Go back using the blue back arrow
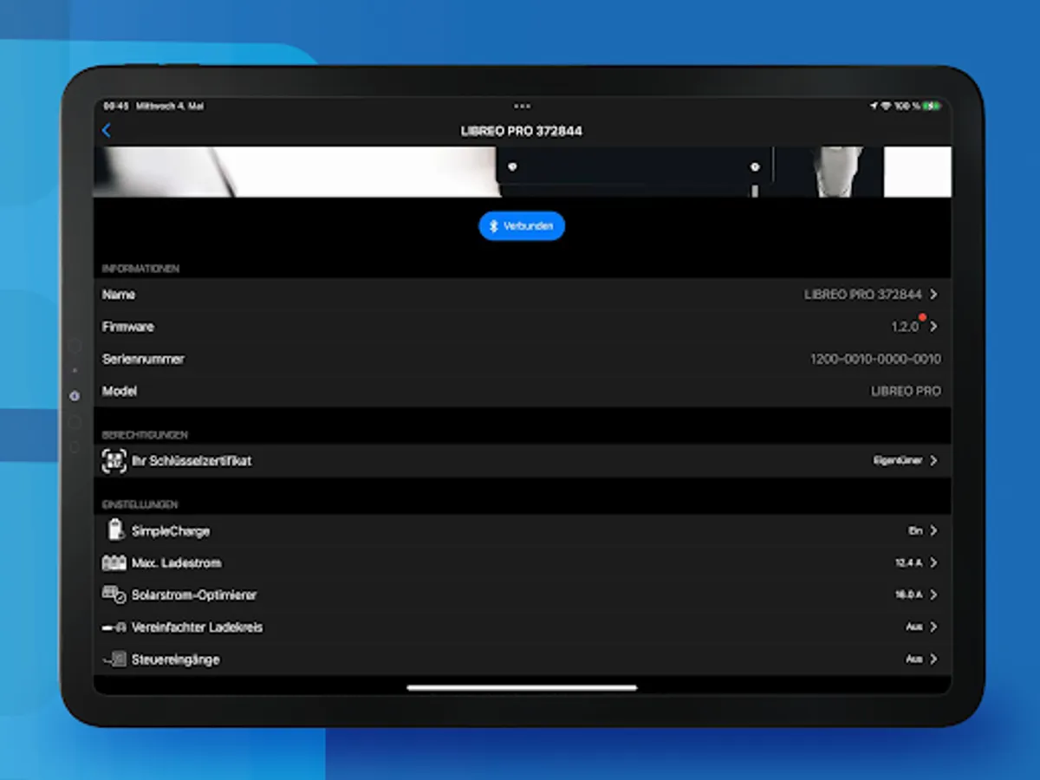 coord(107,131)
